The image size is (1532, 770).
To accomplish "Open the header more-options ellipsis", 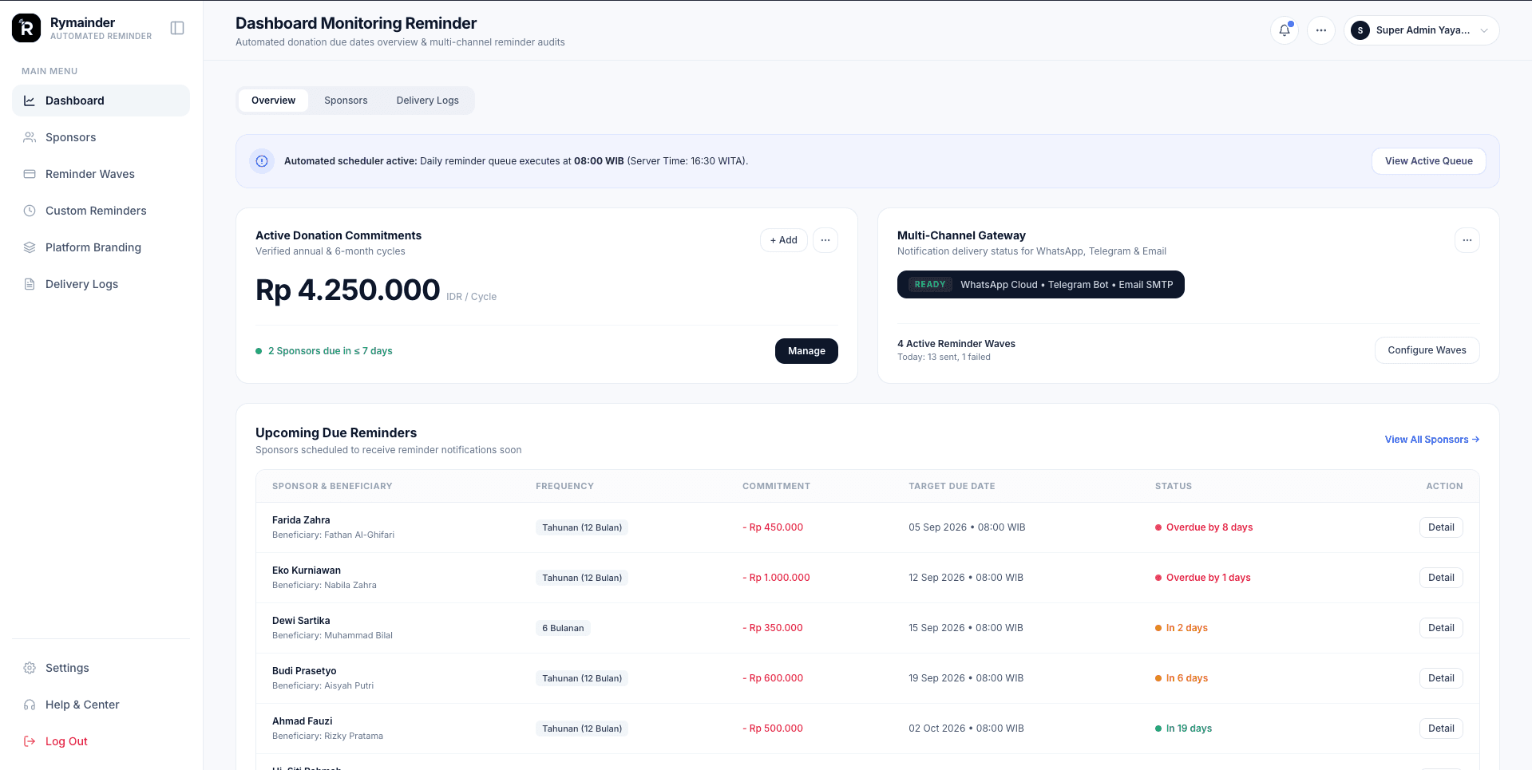I will point(1321,30).
